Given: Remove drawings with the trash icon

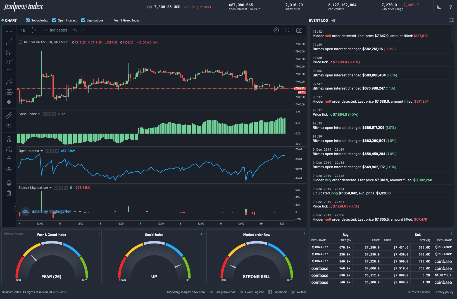Looking at the screenshot, I should (9, 193).
